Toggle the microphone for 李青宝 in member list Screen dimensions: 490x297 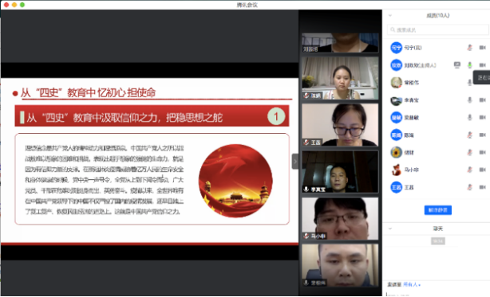click(x=469, y=100)
